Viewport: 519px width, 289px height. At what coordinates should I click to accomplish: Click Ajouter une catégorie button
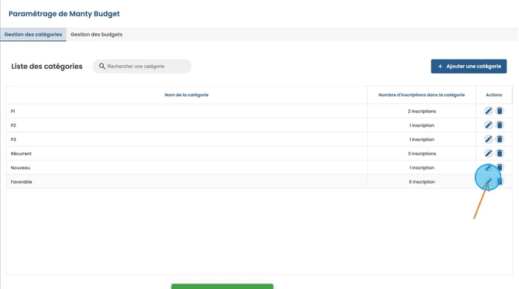click(x=469, y=66)
